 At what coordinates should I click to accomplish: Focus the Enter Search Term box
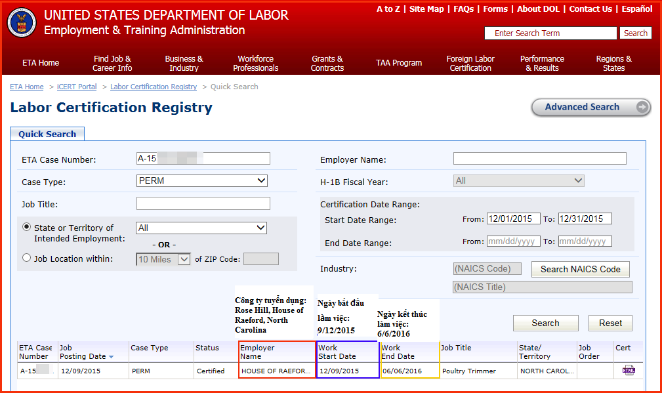pos(550,33)
